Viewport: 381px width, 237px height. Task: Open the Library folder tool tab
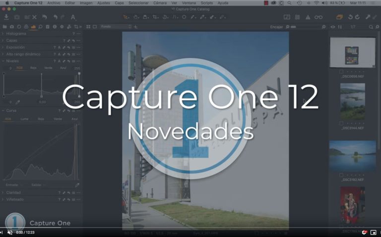coord(4,27)
